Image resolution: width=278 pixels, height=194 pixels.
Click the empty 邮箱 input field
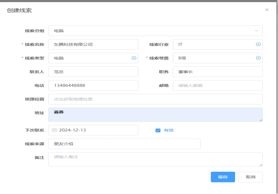[218, 86]
